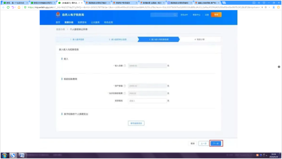The width and height of the screenshot is (282, 159).
Task: Select step 2 in the progress bar
Action: click(117, 40)
